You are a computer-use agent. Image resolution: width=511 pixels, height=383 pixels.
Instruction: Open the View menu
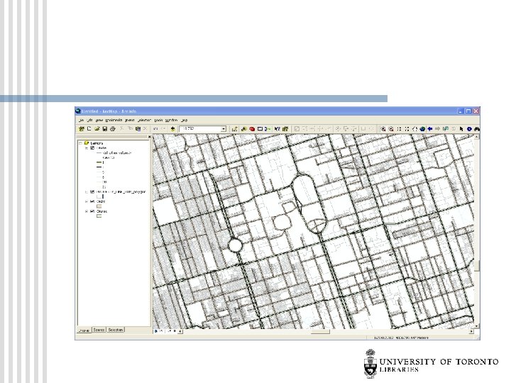(x=99, y=120)
